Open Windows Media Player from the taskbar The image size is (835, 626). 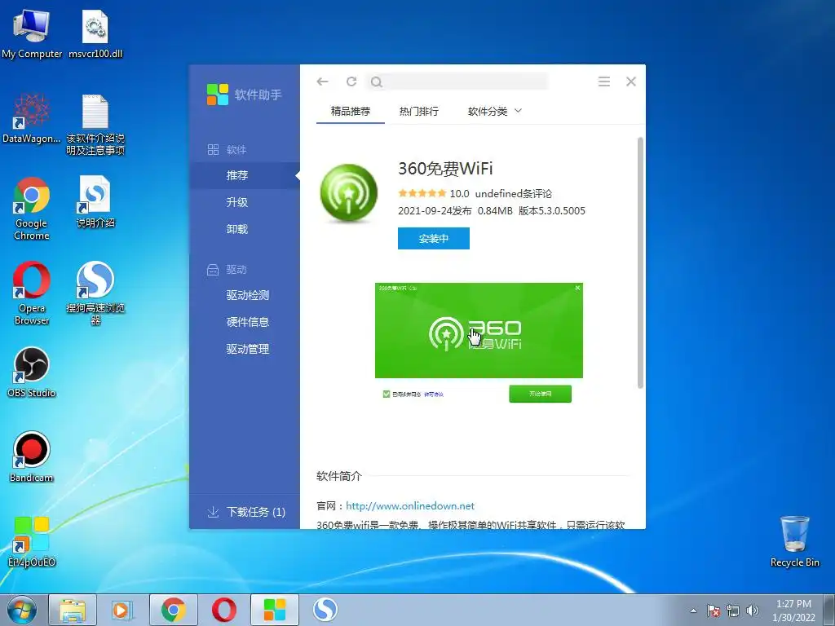tap(122, 610)
